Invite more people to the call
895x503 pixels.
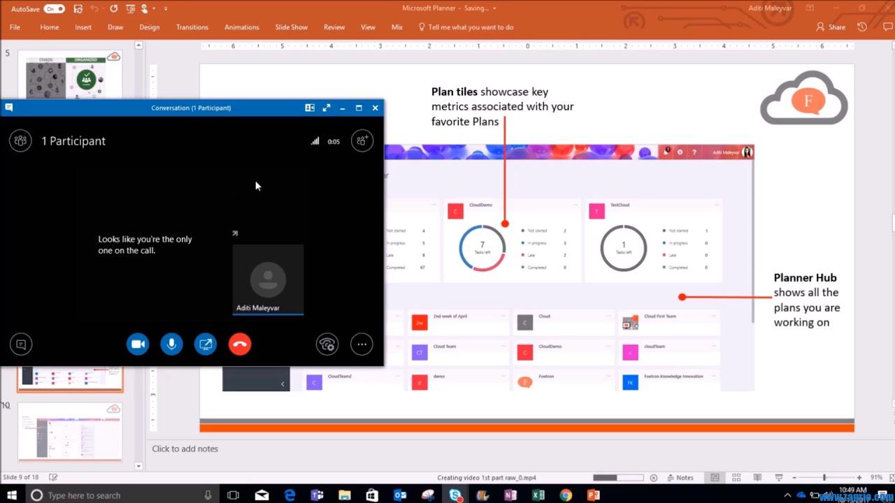coord(362,140)
